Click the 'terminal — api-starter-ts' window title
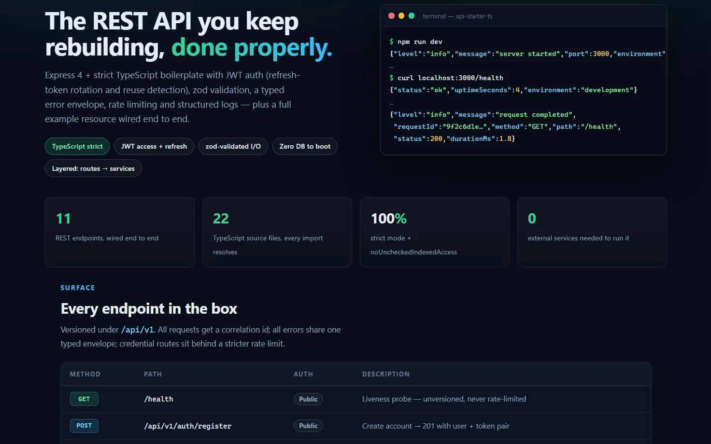The width and height of the screenshot is (711, 444). point(457,16)
